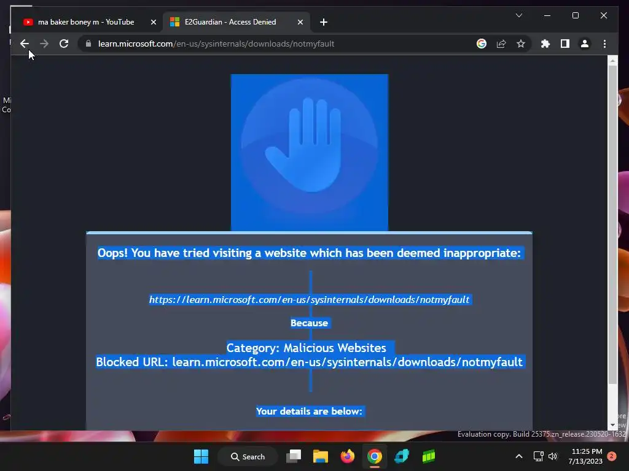
Task: Open the Extensions puzzle icon
Action: pos(545,44)
